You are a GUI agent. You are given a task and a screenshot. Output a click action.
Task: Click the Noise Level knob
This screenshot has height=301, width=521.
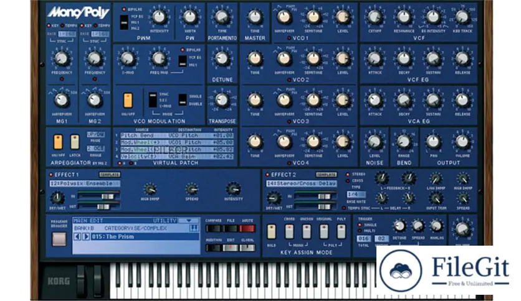tap(375, 142)
